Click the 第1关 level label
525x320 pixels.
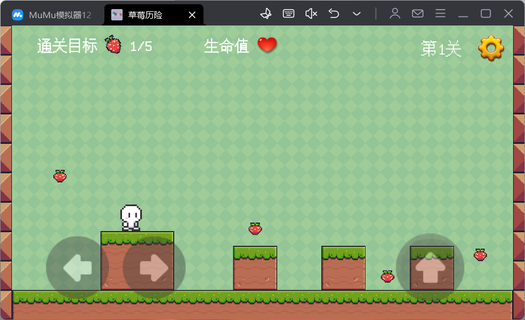point(440,49)
